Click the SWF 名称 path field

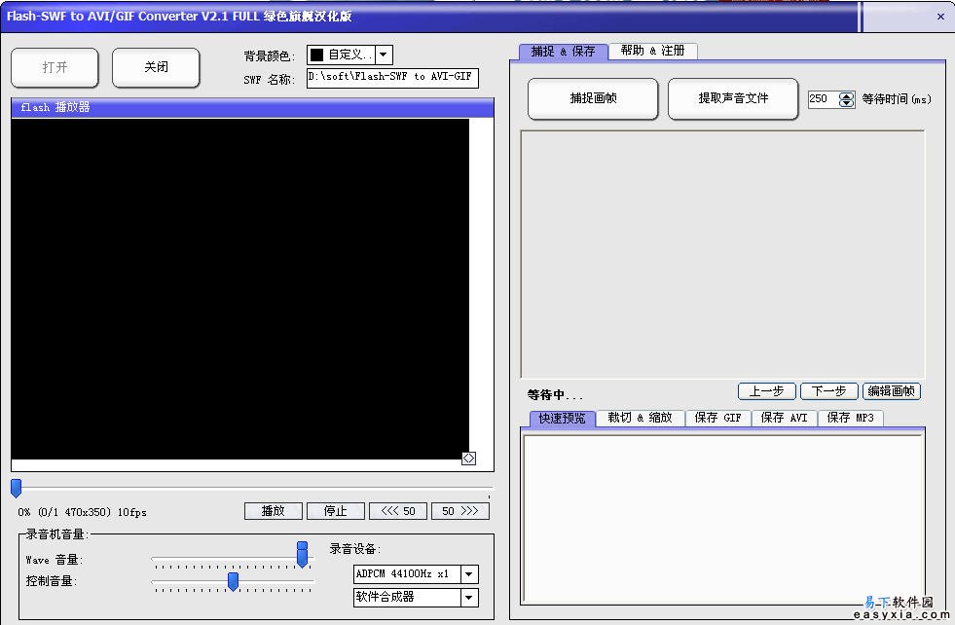point(392,77)
